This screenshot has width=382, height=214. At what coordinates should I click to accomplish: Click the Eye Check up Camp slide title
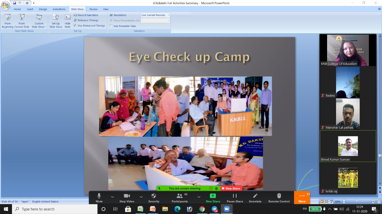point(189,57)
